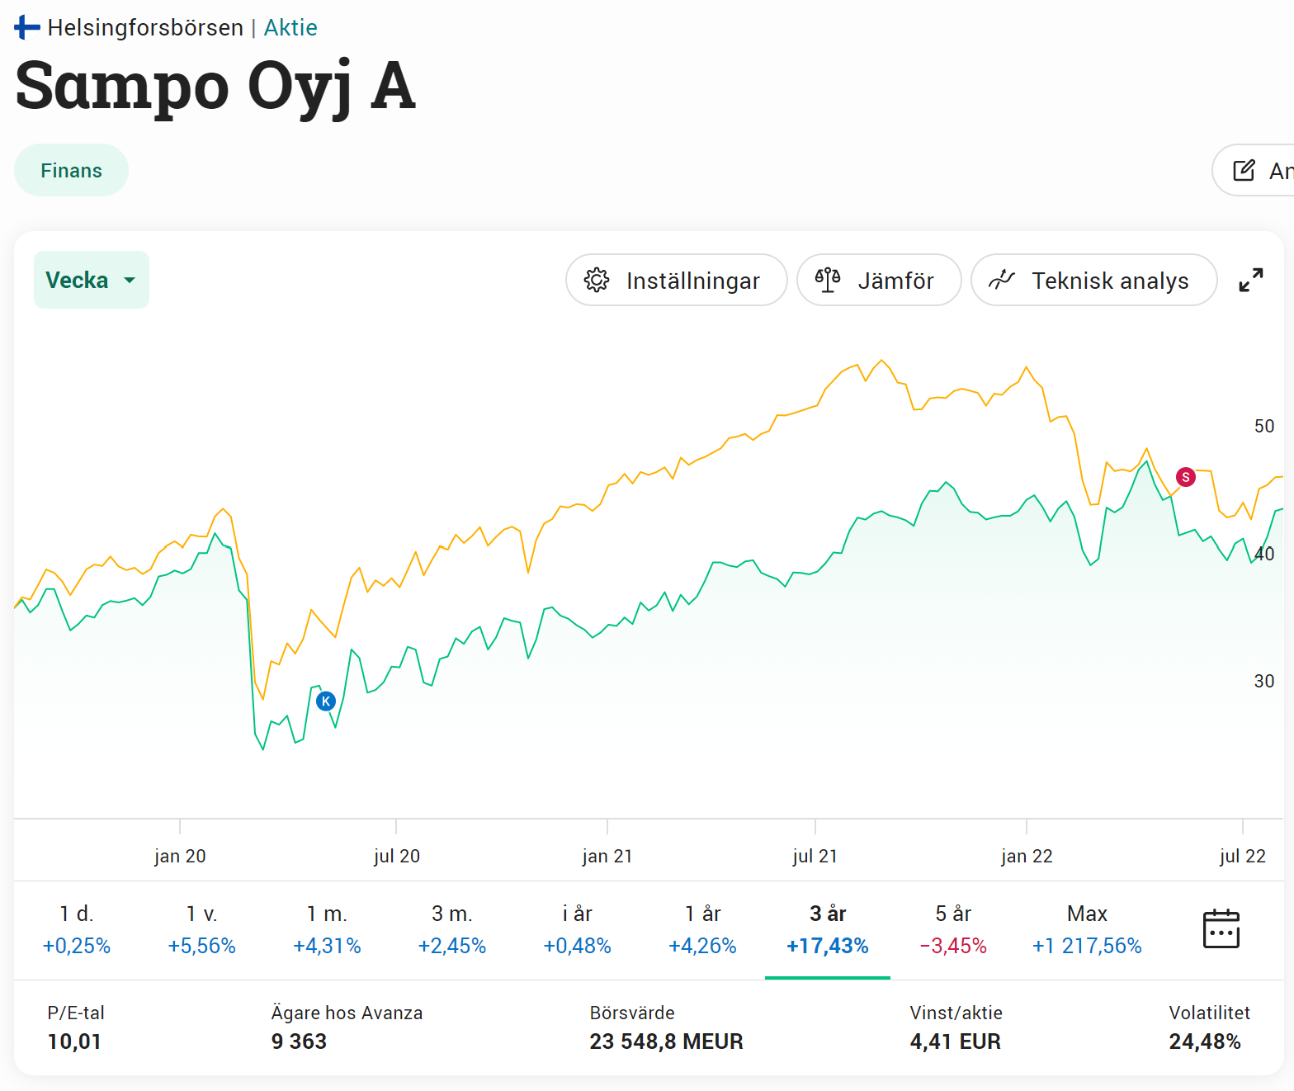The height and width of the screenshot is (1091, 1294).
Task: Open the Vecka interval dropdown
Action: 91,281
